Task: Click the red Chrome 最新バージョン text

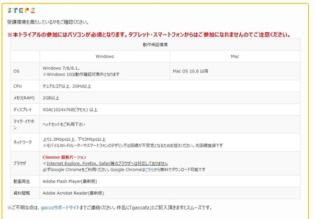Action: [64, 157]
